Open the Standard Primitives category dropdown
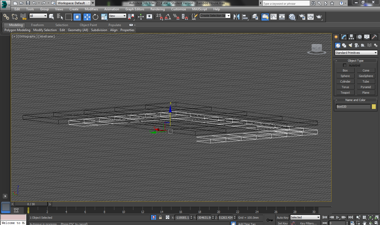Image resolution: width=380 pixels, height=225 pixels. pyautogui.click(x=356, y=53)
